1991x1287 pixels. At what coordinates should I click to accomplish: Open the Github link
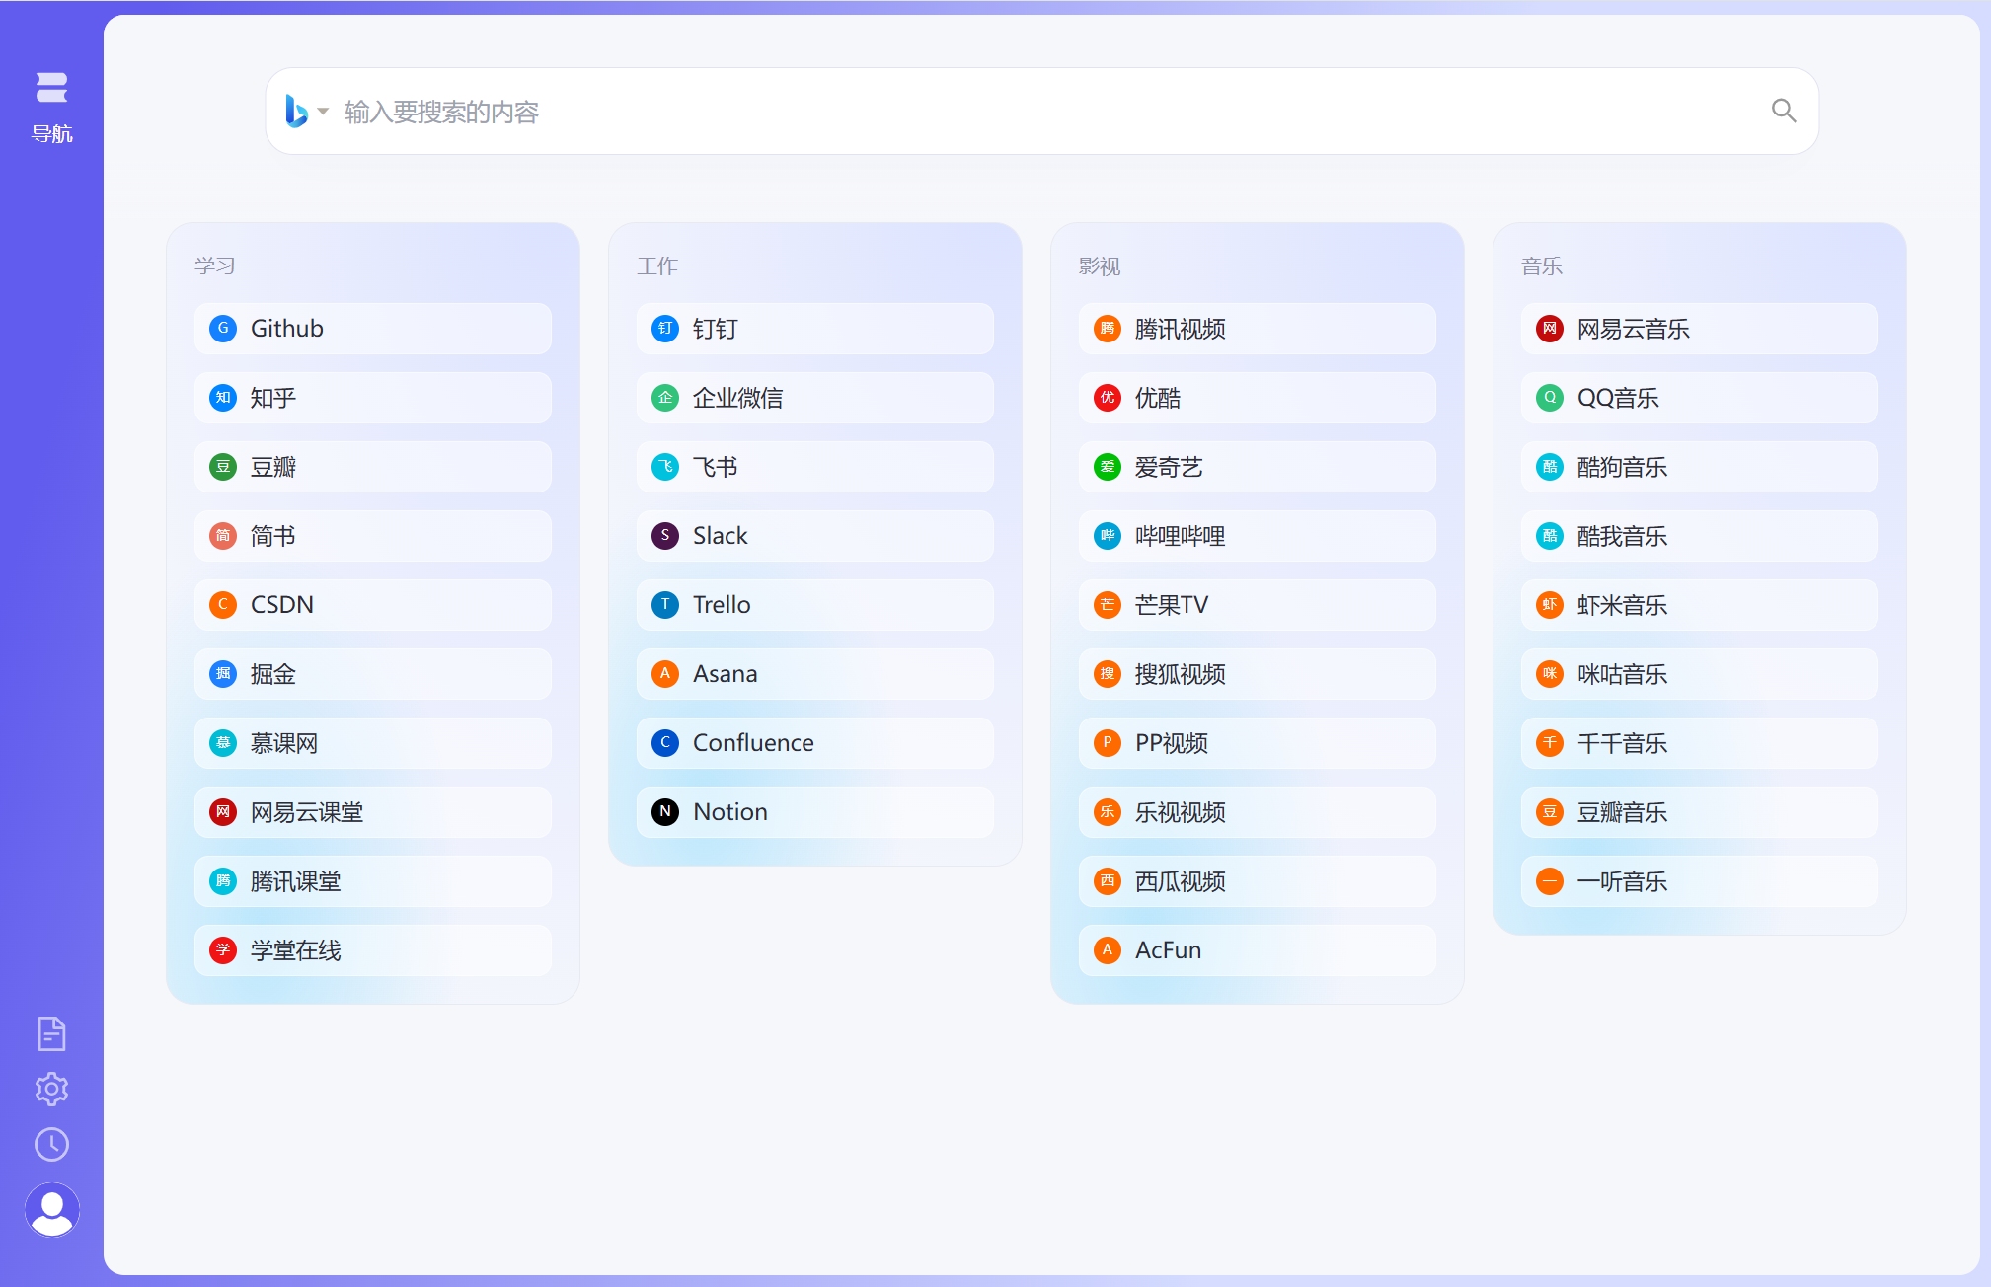(373, 329)
